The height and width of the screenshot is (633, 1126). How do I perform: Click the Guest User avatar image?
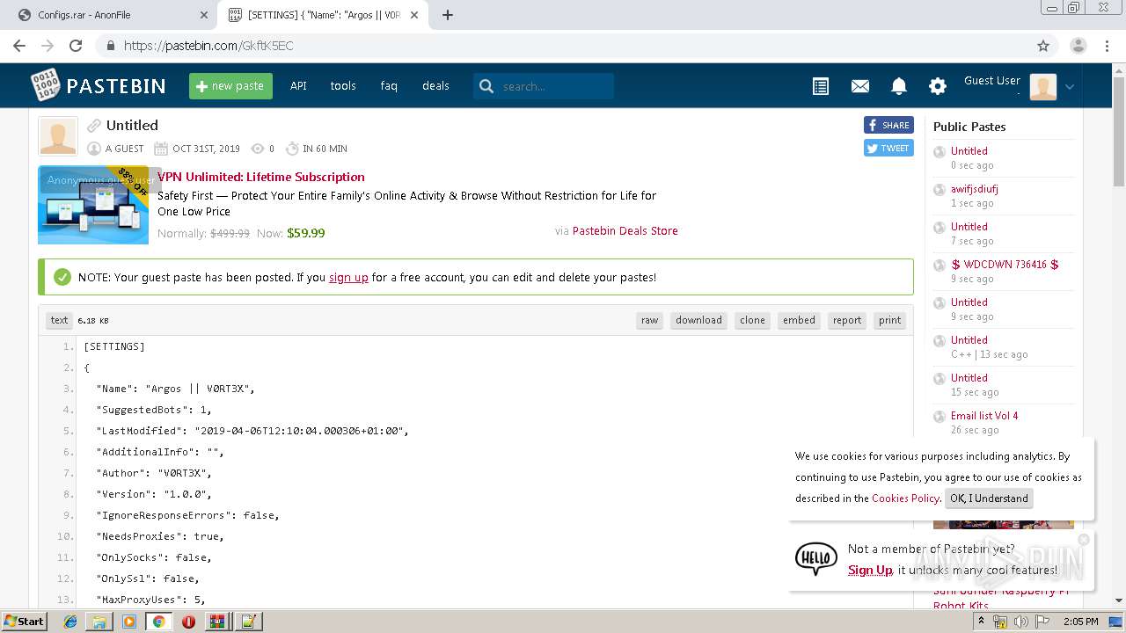pyautogui.click(x=1043, y=86)
